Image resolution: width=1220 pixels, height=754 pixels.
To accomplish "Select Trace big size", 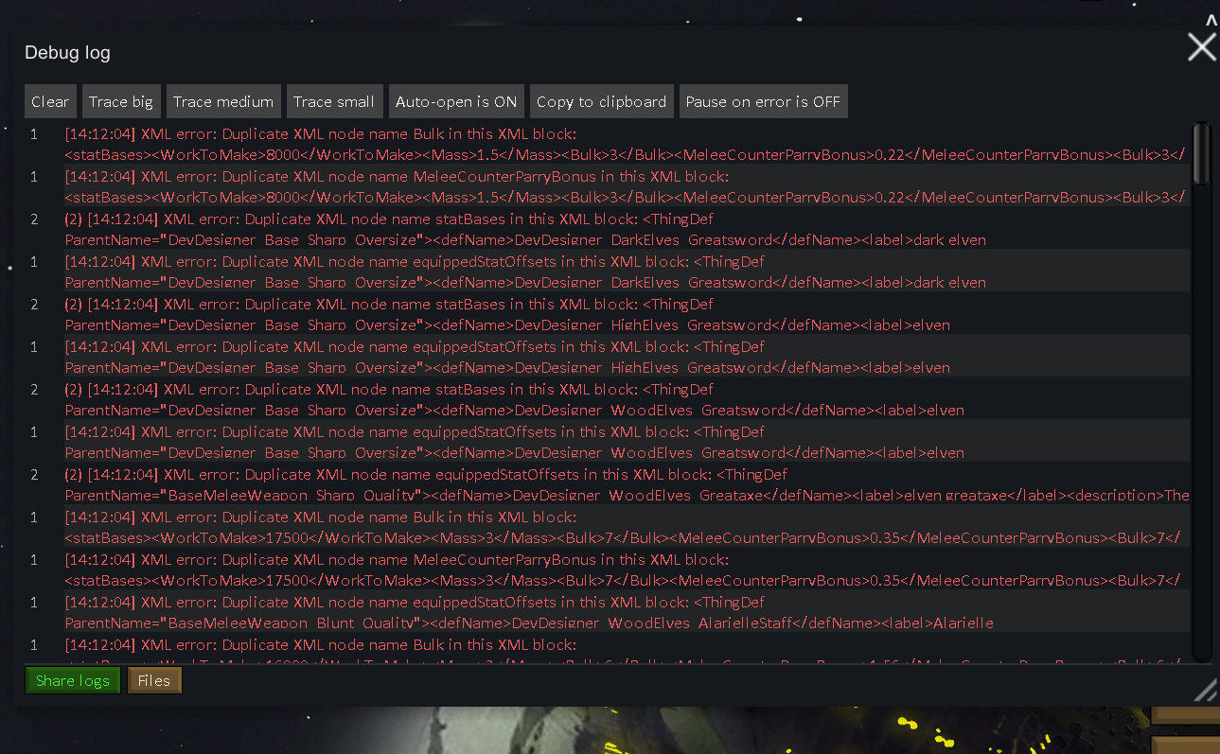I will [x=121, y=102].
